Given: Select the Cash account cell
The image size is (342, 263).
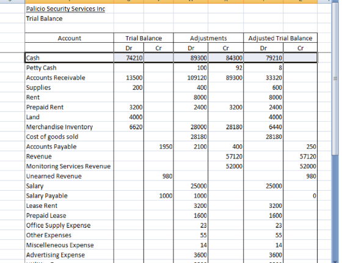Looking at the screenshot, I should point(70,58).
